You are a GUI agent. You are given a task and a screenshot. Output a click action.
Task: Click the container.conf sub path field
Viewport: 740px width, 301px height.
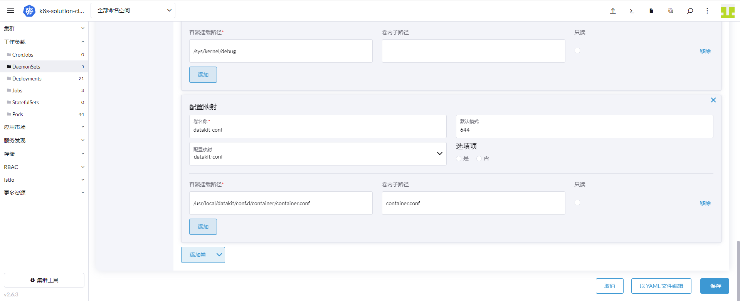(473, 203)
